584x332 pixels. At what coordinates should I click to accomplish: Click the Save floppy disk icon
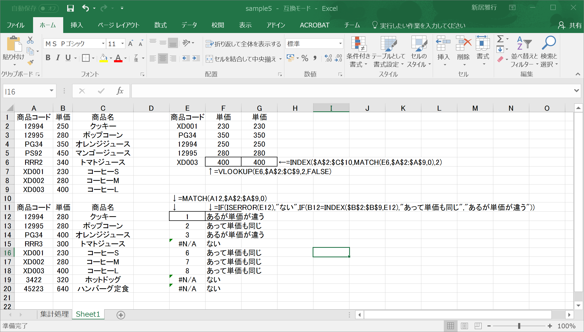click(70, 8)
